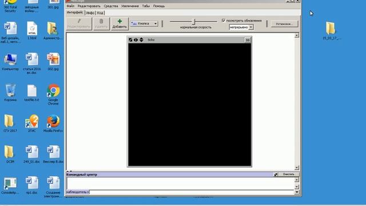This screenshot has height=206, width=366.
Task: Select the Компьютер desktop icon
Action: coord(10,62)
